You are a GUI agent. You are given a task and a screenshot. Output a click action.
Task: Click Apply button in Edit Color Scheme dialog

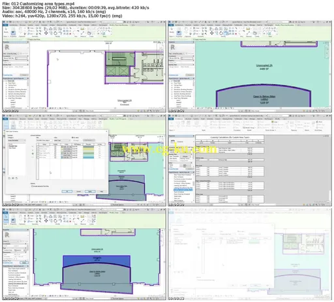[90, 191]
